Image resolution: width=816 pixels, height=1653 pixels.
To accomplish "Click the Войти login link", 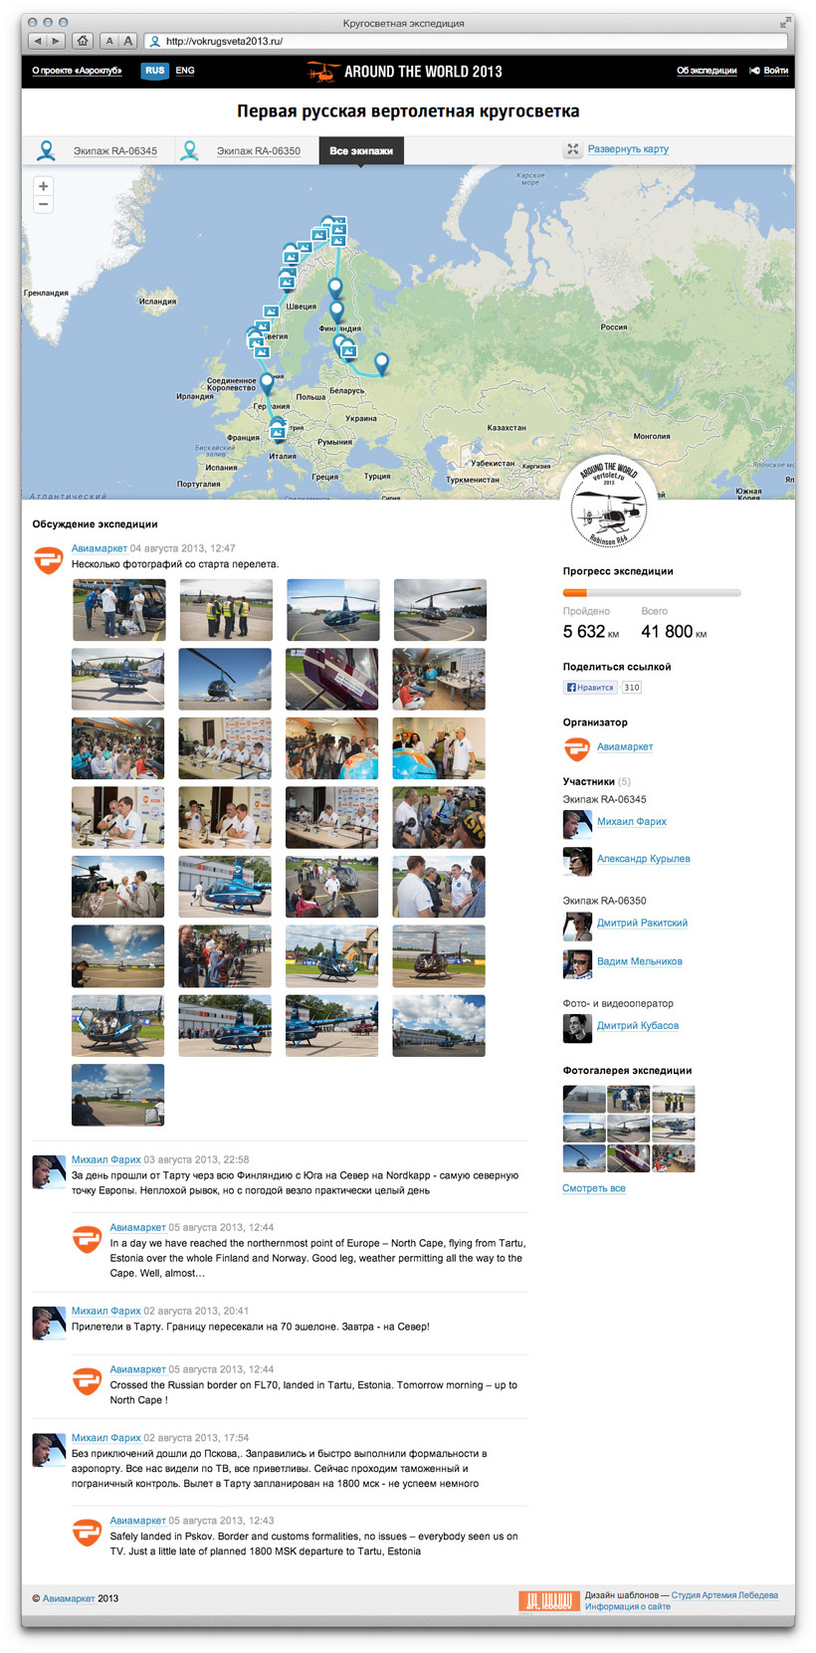I will (x=768, y=71).
